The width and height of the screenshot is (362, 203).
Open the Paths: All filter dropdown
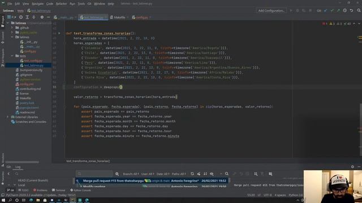179,174
